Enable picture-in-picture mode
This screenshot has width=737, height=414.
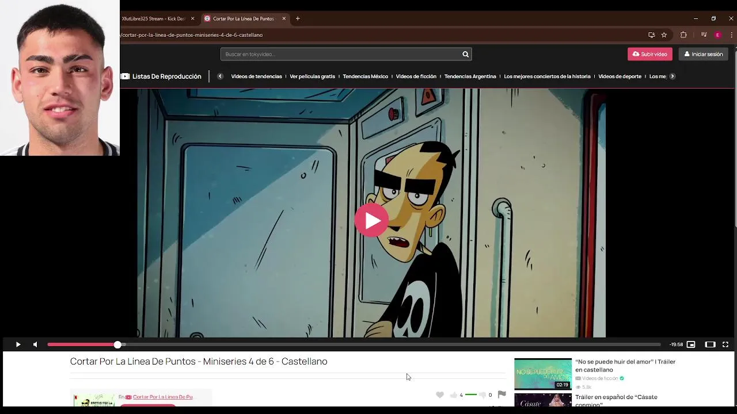point(691,344)
